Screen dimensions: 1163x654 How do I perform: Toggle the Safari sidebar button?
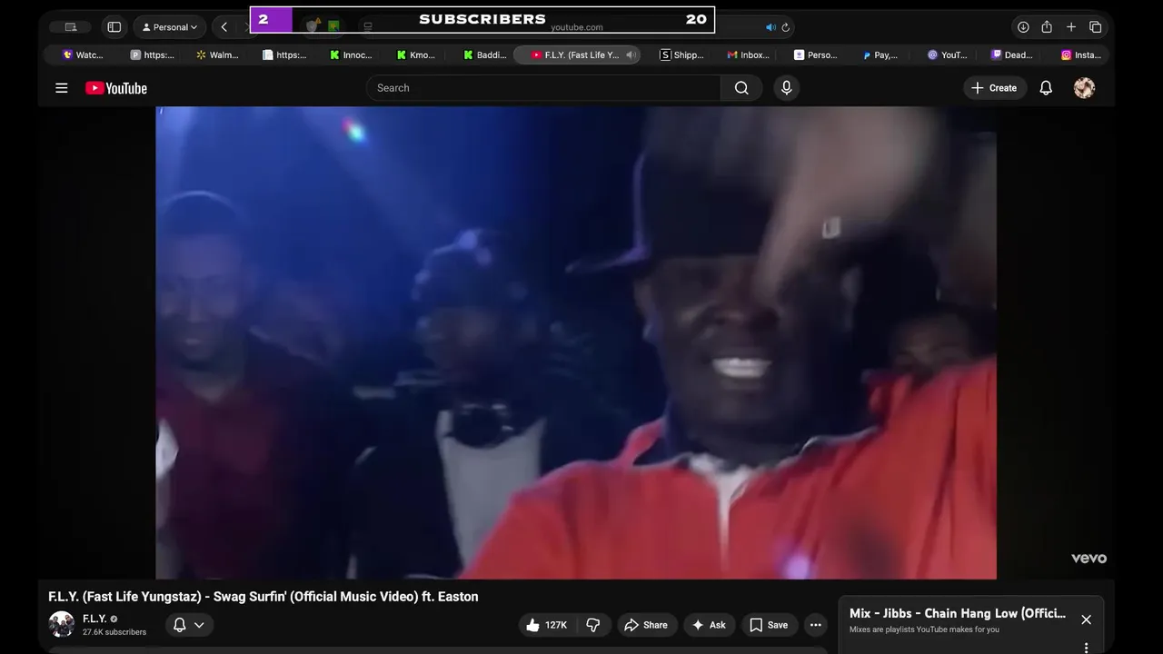(114, 27)
